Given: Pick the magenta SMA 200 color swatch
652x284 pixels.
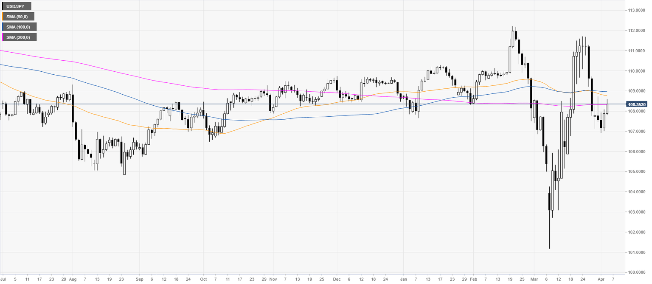Looking at the screenshot, I should pyautogui.click(x=3, y=37).
